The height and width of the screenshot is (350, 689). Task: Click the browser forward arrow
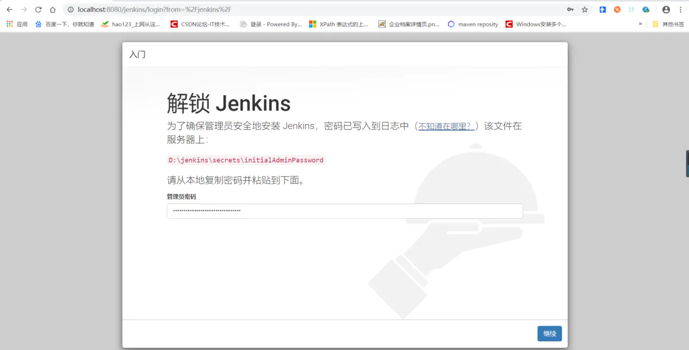[24, 10]
